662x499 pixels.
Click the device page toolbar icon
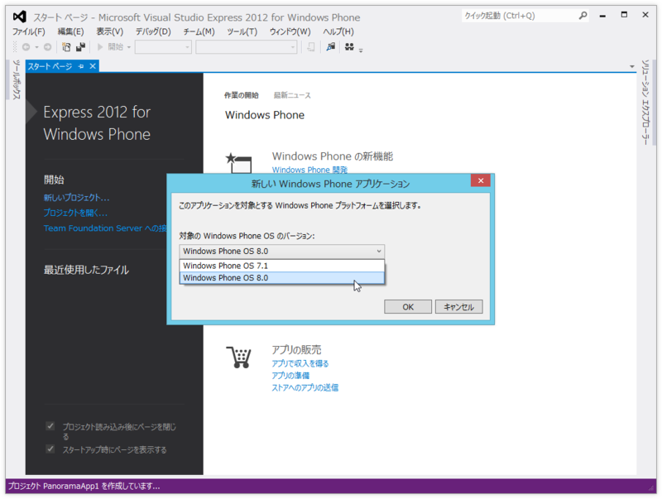(x=311, y=47)
